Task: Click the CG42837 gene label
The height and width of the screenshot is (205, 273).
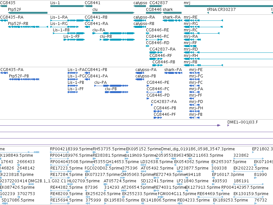Action: point(158,3)
